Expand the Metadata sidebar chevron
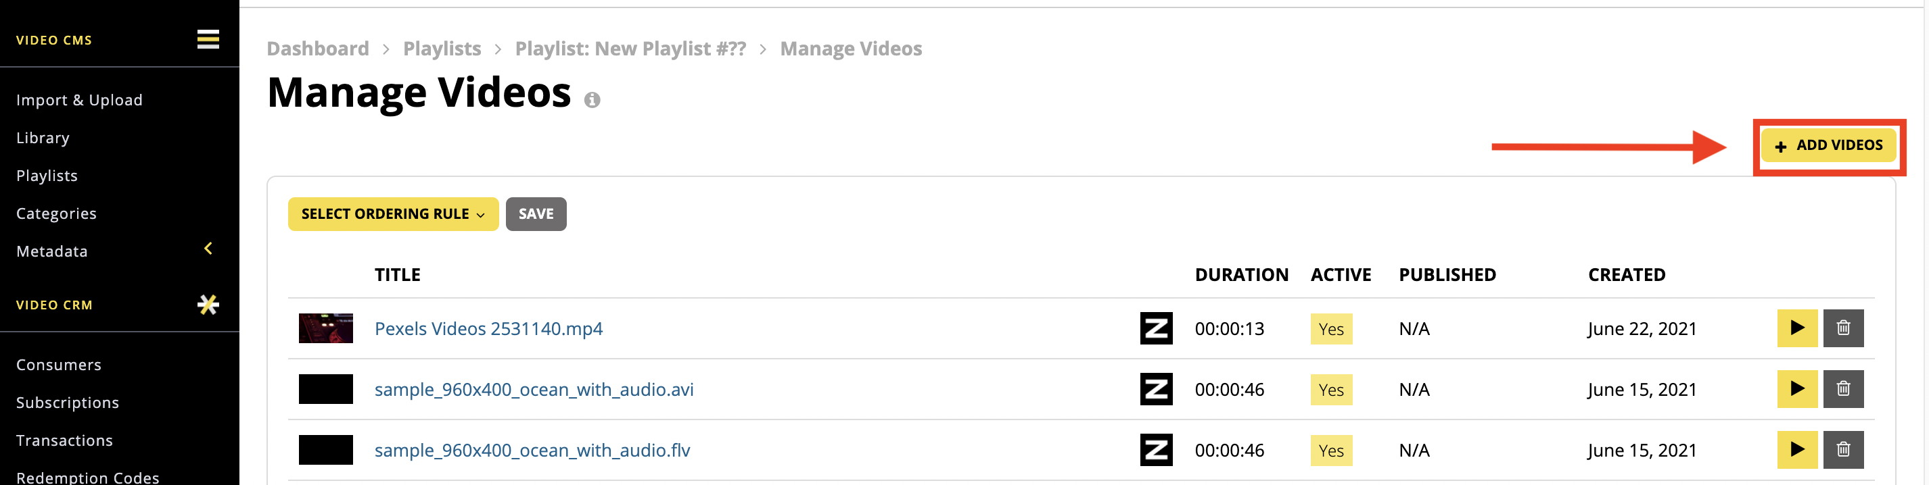Image resolution: width=1929 pixels, height=485 pixels. [208, 249]
